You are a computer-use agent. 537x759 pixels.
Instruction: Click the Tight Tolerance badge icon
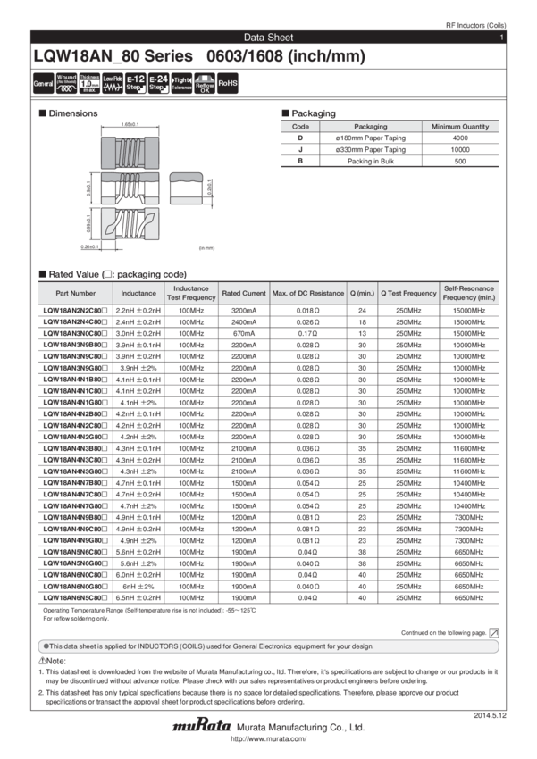pyautogui.click(x=181, y=83)
